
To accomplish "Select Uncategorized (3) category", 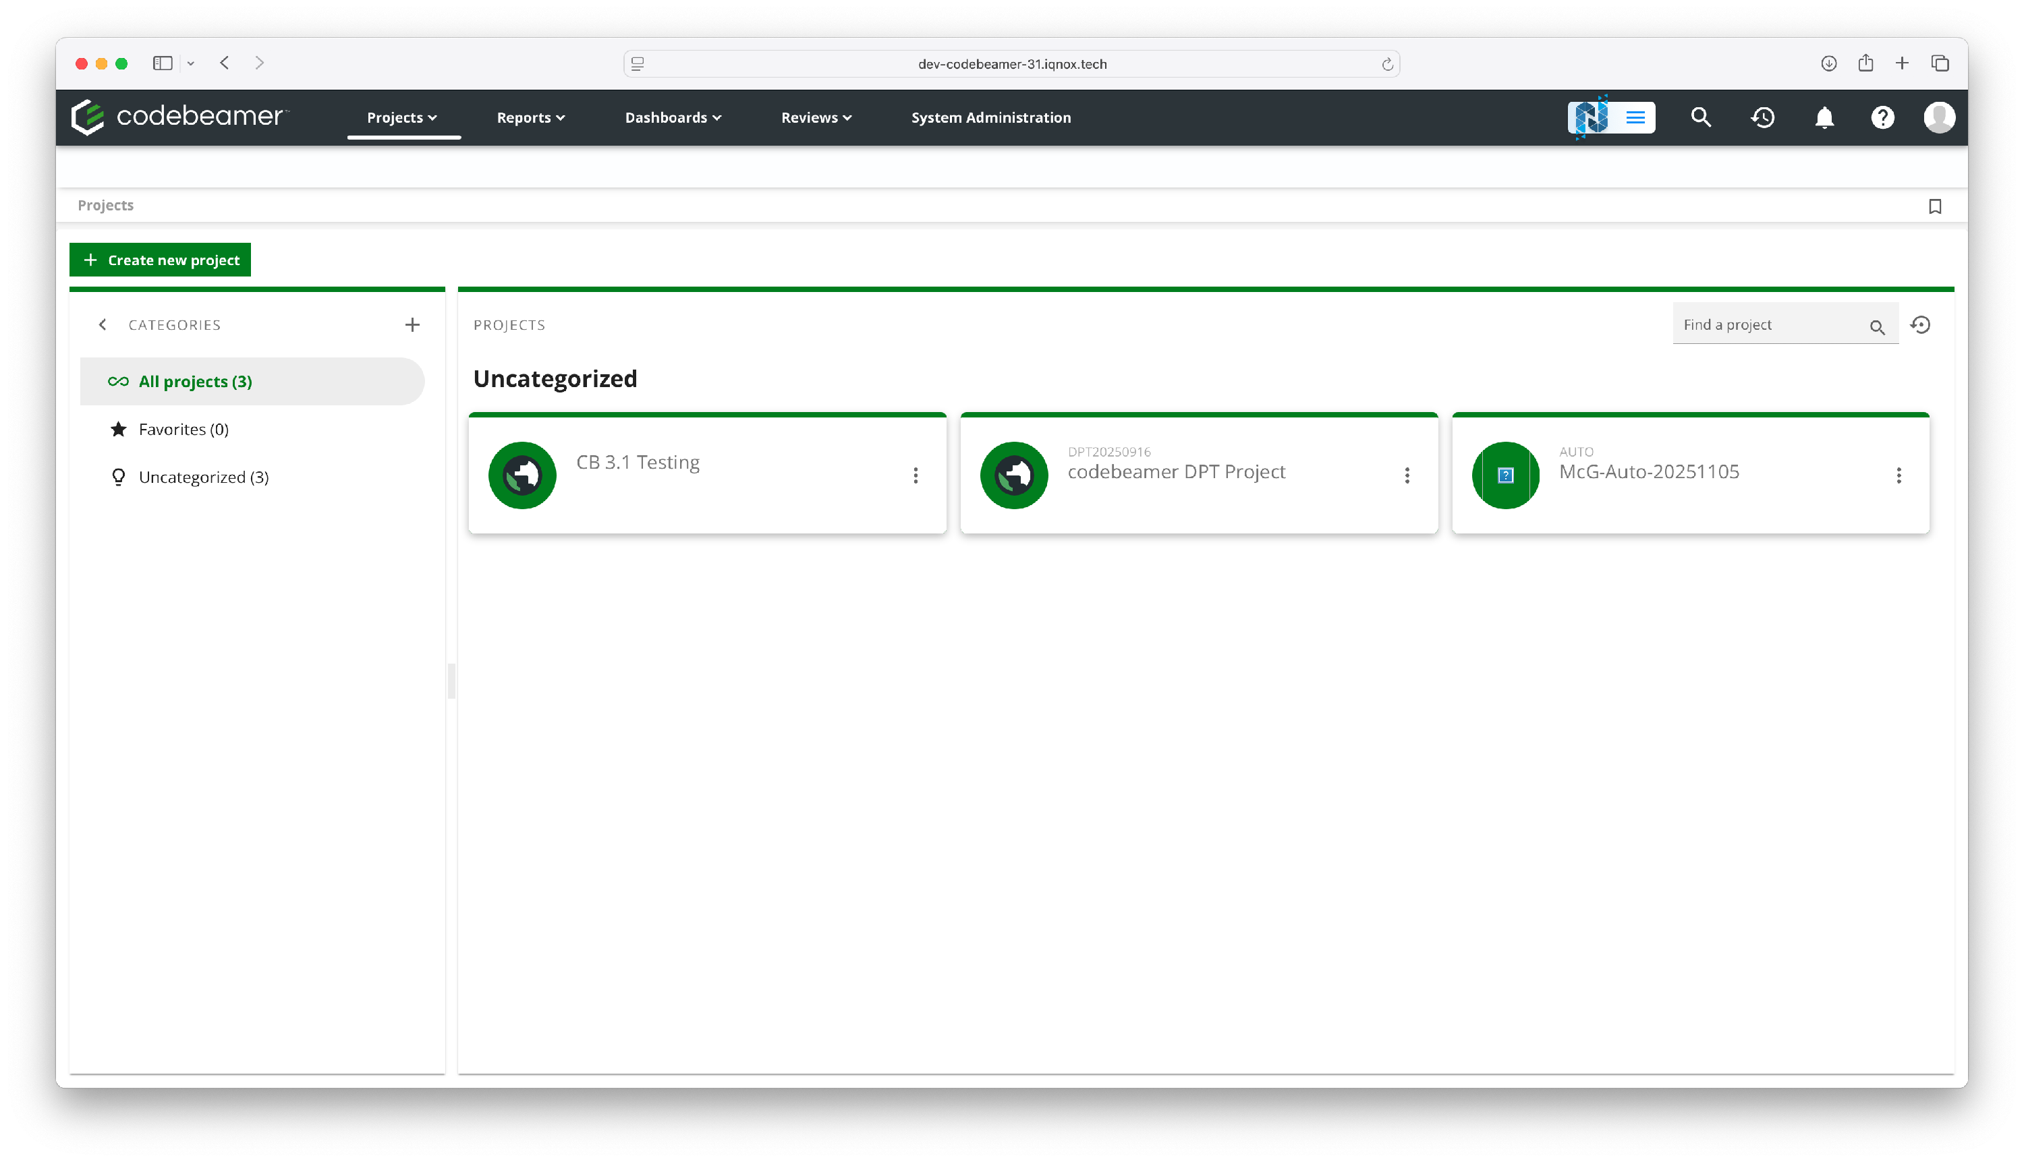I will click(203, 477).
